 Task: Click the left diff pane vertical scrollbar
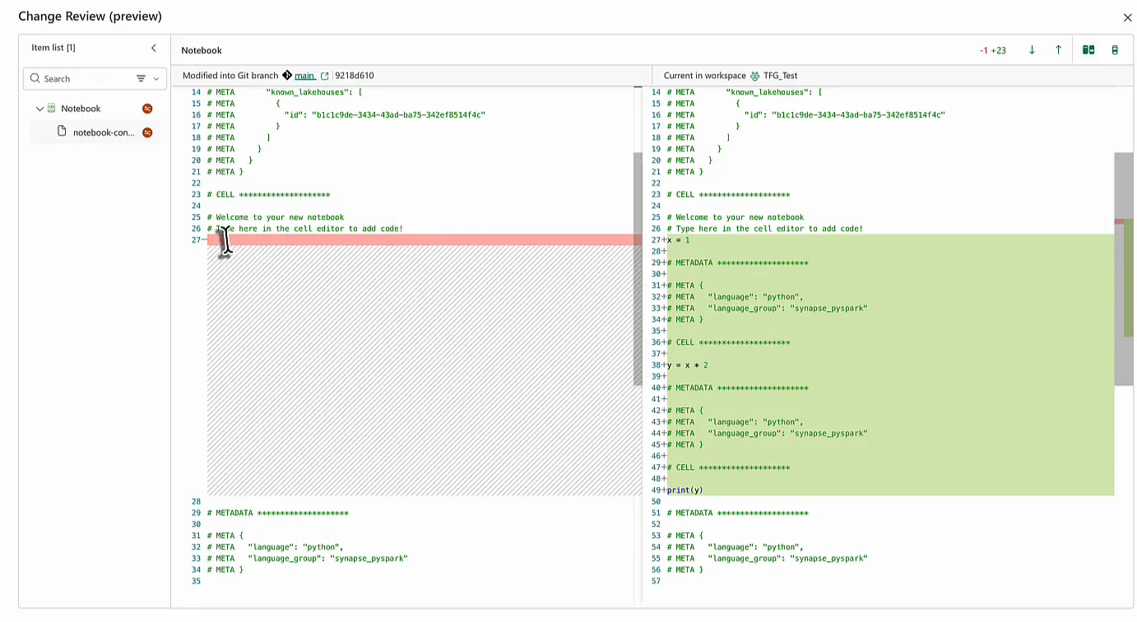tap(638, 268)
